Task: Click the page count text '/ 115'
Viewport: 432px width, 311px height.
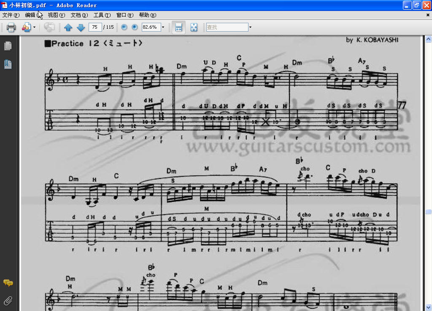Action: click(108, 27)
